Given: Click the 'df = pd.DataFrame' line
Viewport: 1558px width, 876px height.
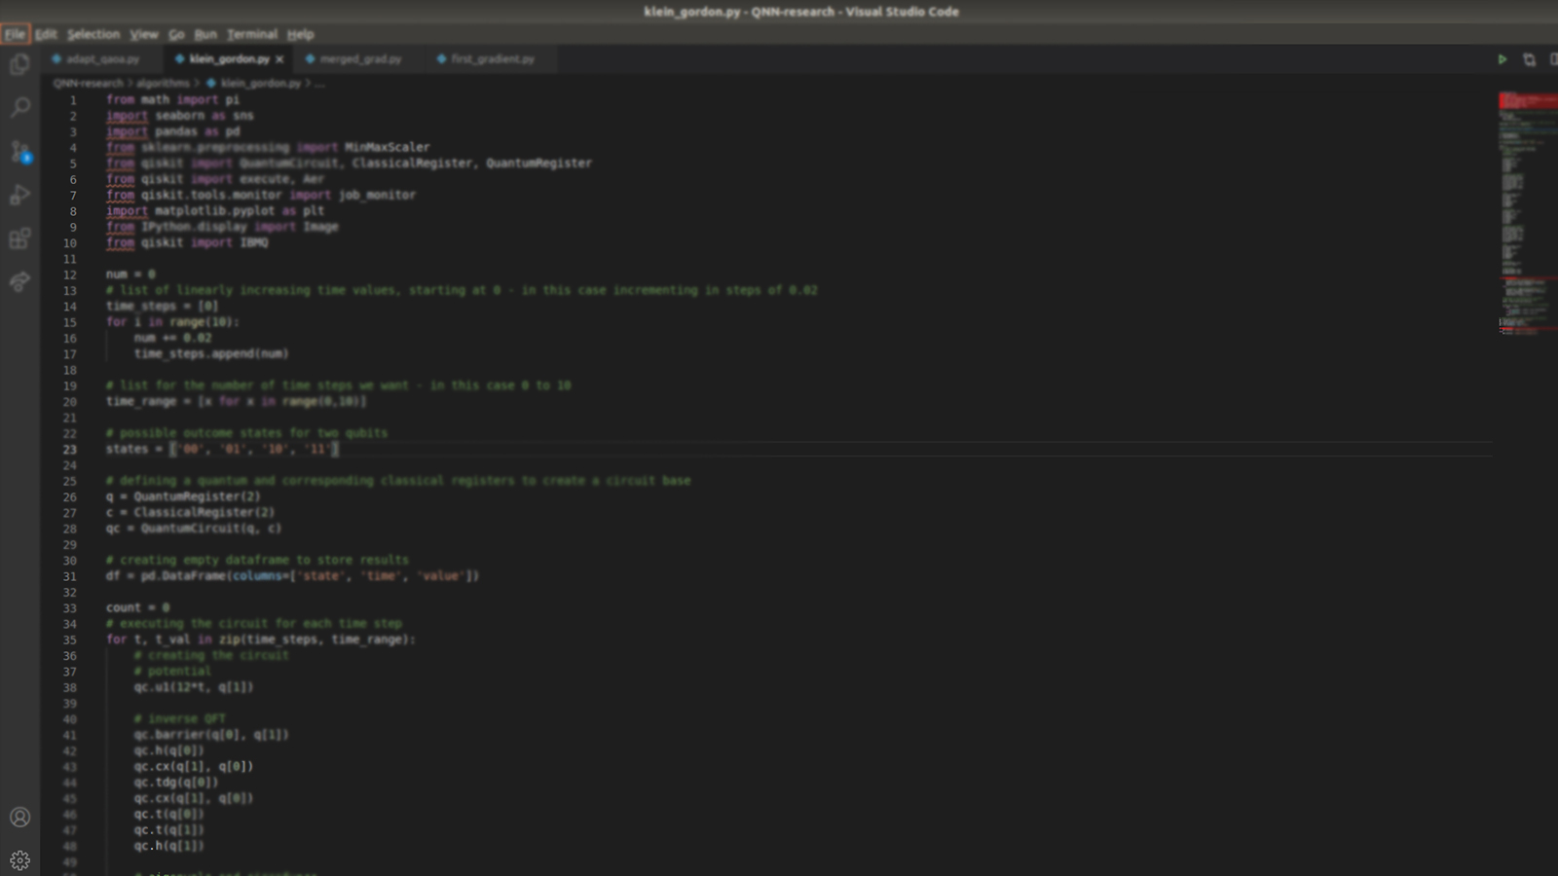Looking at the screenshot, I should [x=292, y=576].
